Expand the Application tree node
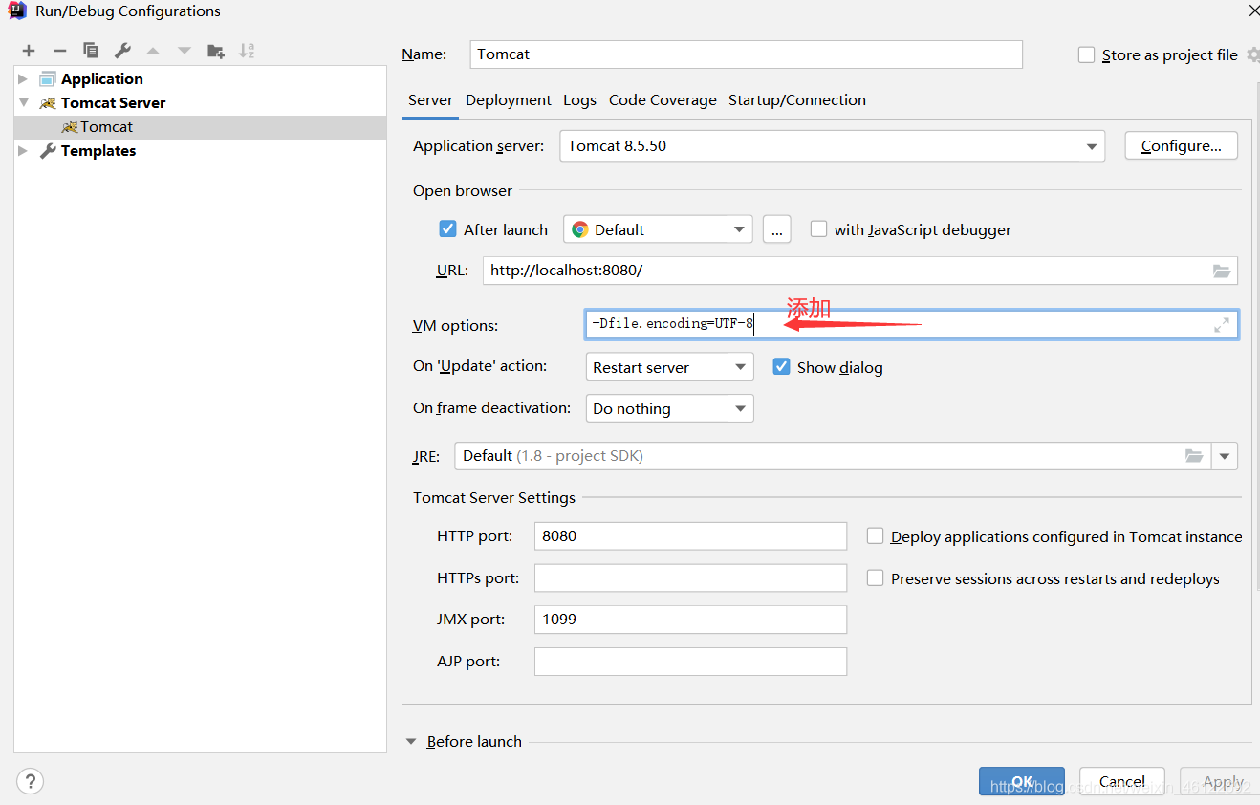The height and width of the screenshot is (805, 1260). [x=23, y=79]
